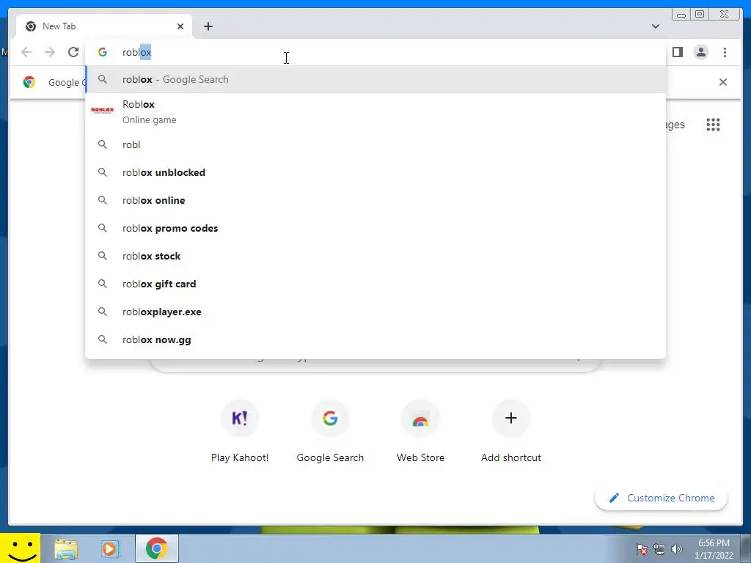Viewport: 751px width, 563px height.
Task: Open the Google Search shortcut tile
Action: click(x=330, y=431)
